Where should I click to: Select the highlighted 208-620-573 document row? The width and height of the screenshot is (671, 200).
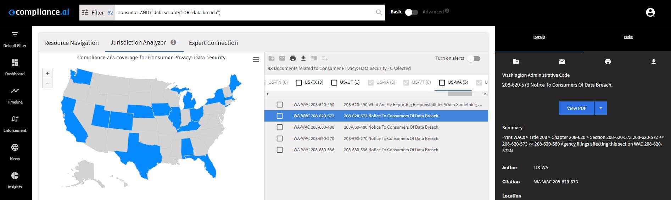tap(376, 116)
